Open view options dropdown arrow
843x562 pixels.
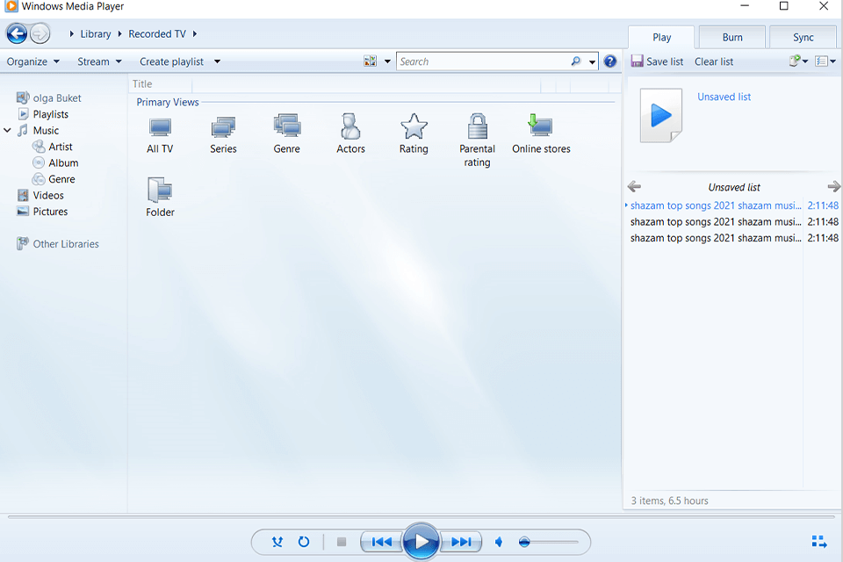tap(387, 61)
